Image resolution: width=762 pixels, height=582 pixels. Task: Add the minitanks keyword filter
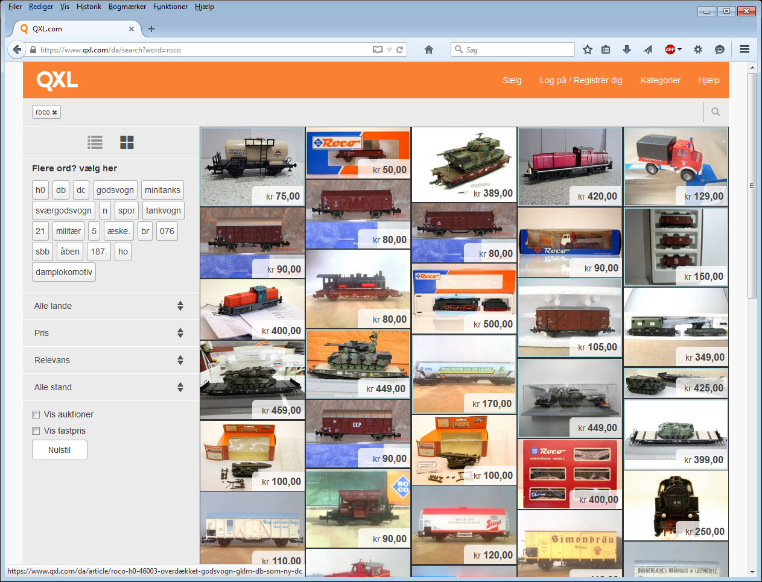(162, 190)
